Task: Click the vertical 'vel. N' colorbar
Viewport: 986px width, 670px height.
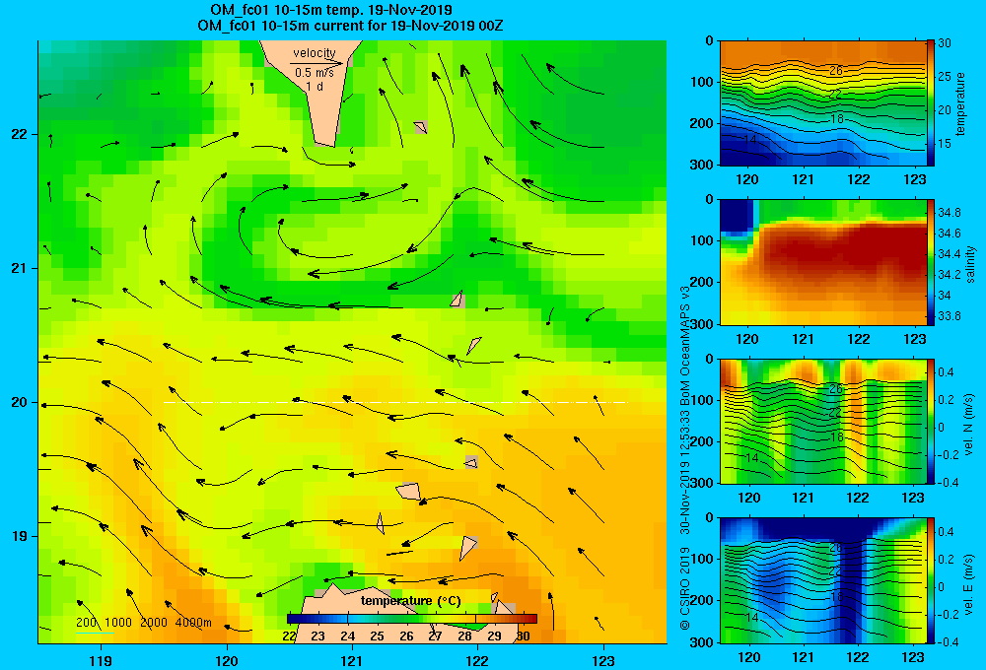Action: point(931,421)
